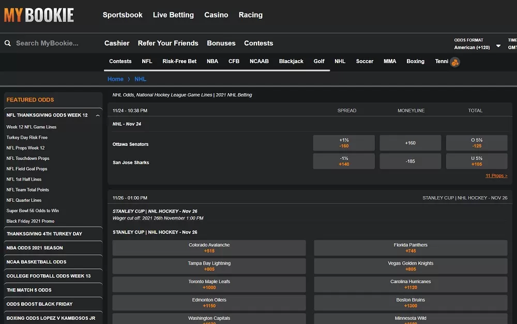Select the CFB tab

234,62
